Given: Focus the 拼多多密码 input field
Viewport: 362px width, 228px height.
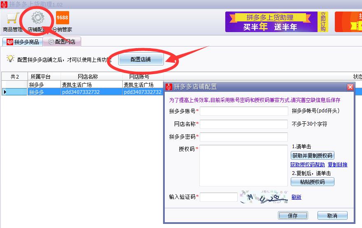Looking at the screenshot, I should point(244,137).
